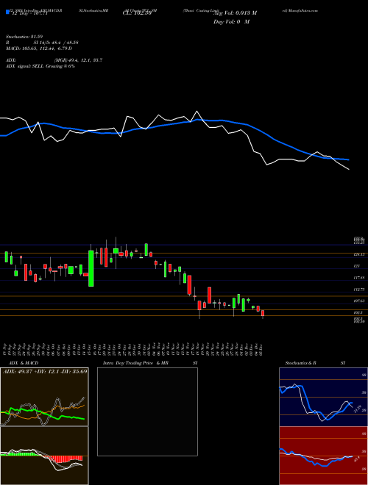Click the empty Intra Day Trading Price chart box

tap(147, 412)
